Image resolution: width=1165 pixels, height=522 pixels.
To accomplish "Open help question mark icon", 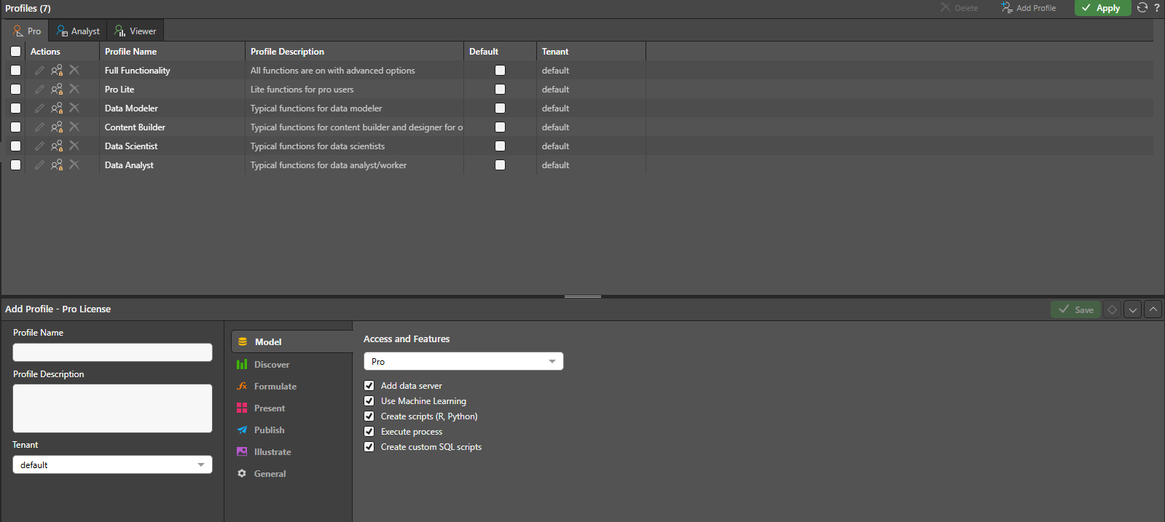I will point(1157,8).
